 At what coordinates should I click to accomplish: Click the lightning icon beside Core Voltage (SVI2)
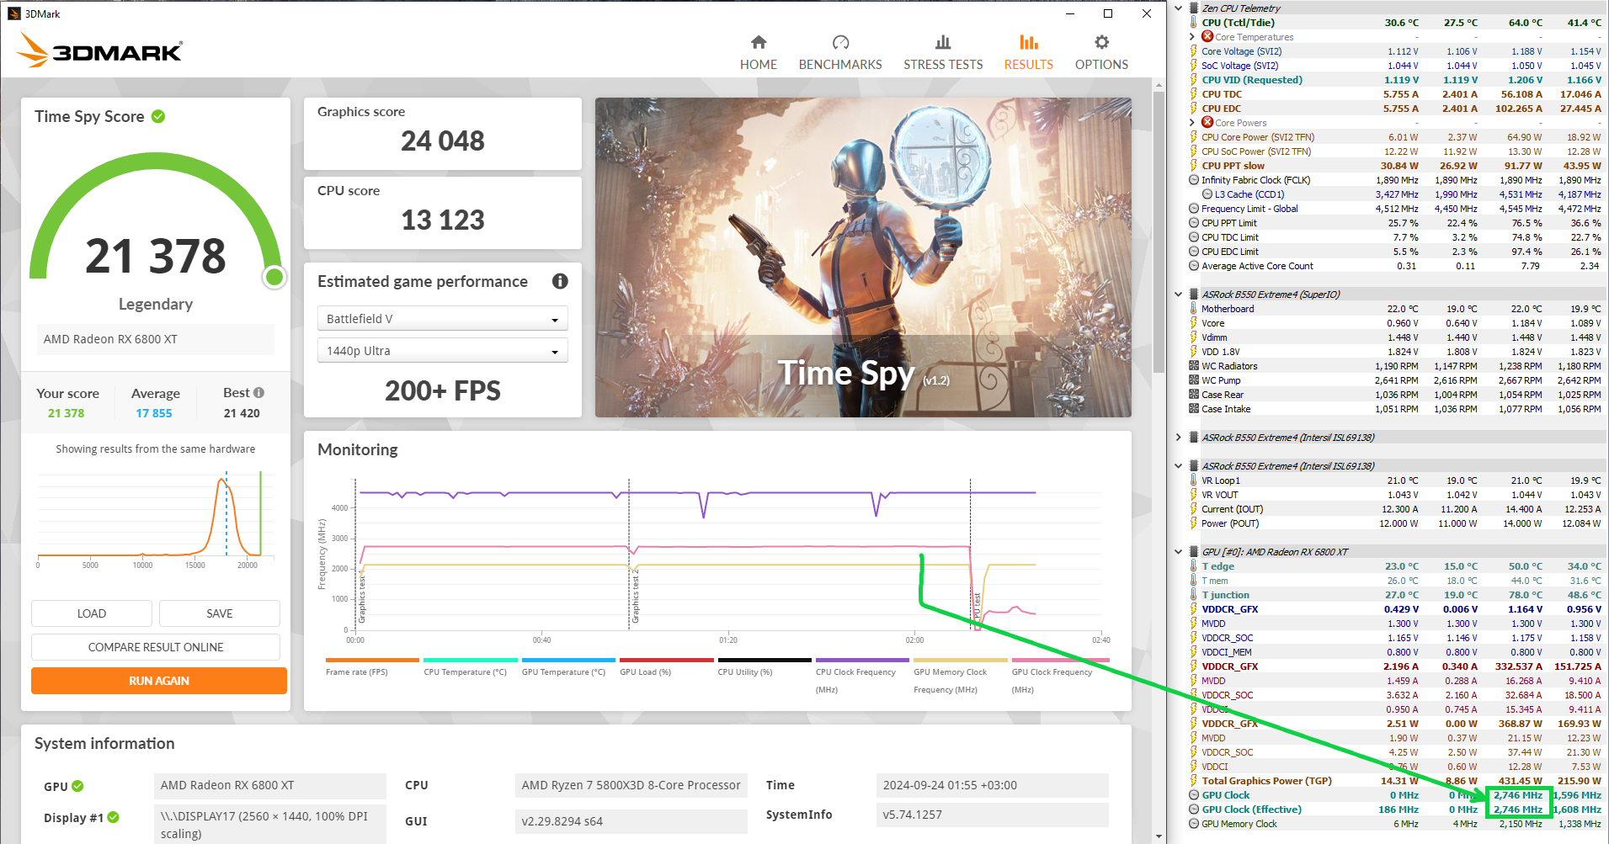1194,51
